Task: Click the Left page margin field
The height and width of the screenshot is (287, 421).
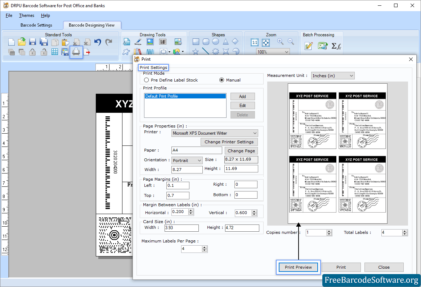Action: 178,185
